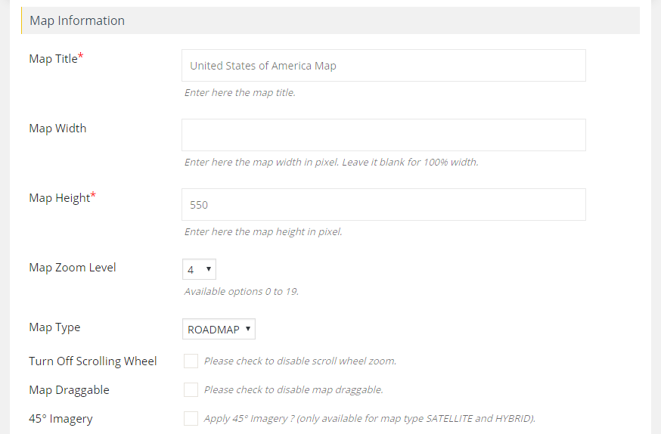
Task: Open the Map Zoom Level dropdown
Action: pos(200,269)
